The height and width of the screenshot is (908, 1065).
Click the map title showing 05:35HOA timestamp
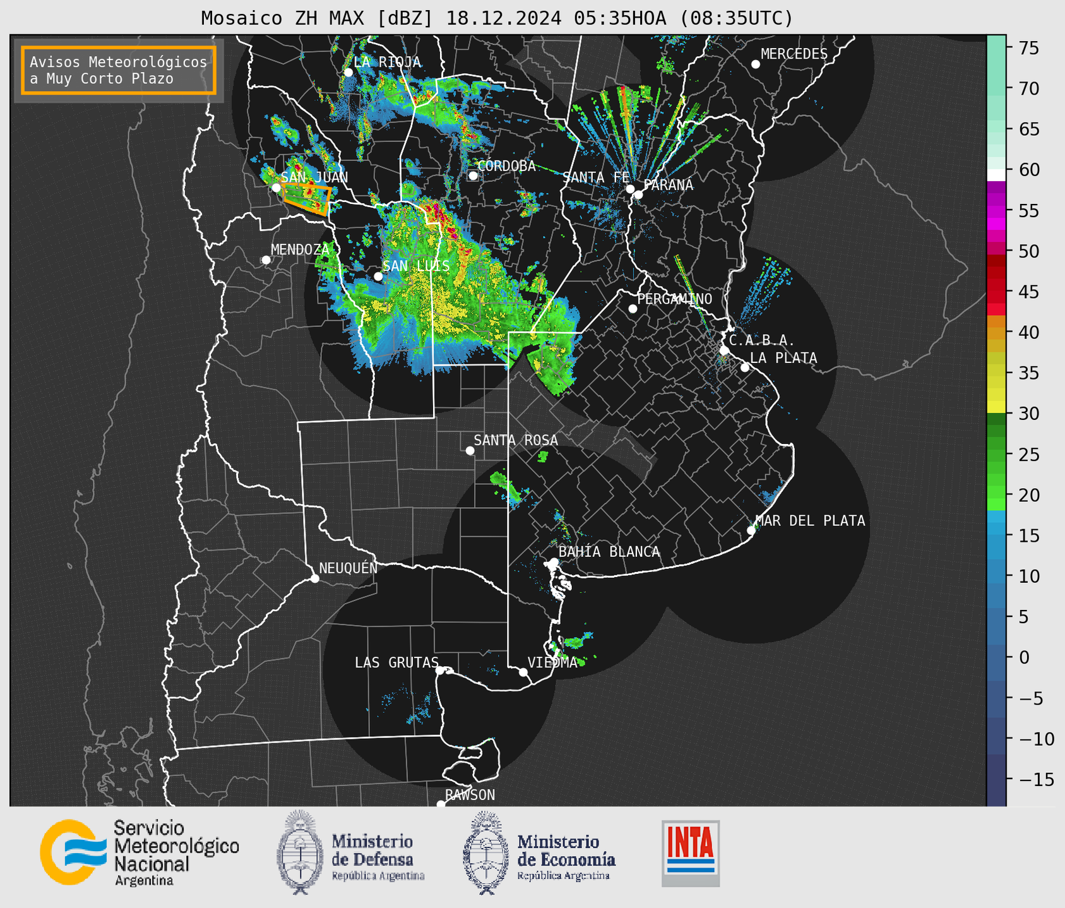[x=497, y=18]
